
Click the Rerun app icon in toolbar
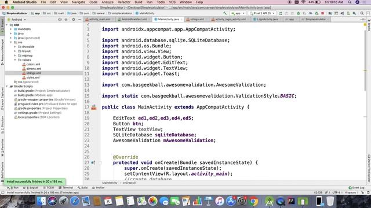[280, 13]
